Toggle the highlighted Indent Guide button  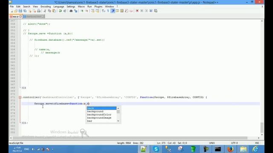113,11
